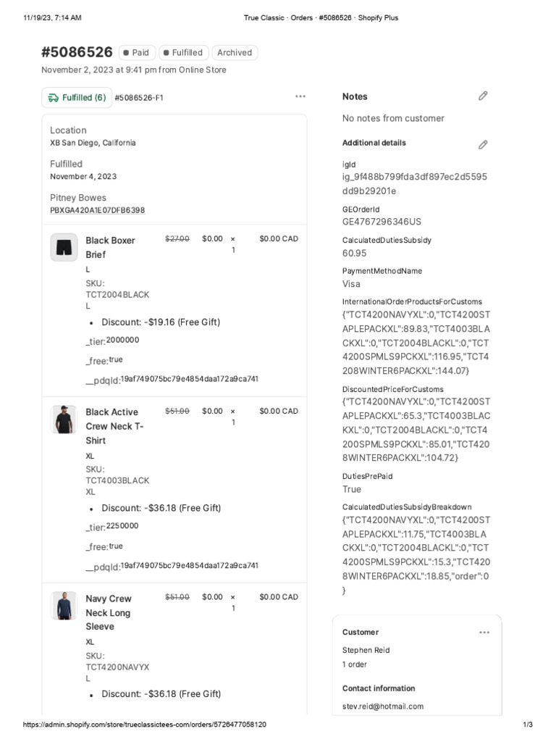Click the Fulfilled (6) truck badge
556x742 pixels.
tap(77, 98)
